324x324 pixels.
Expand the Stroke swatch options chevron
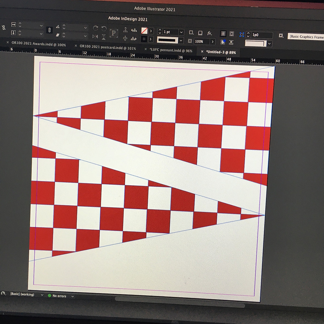click(151, 39)
